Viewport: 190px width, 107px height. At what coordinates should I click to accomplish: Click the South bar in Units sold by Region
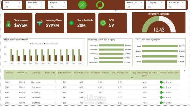(160, 51)
